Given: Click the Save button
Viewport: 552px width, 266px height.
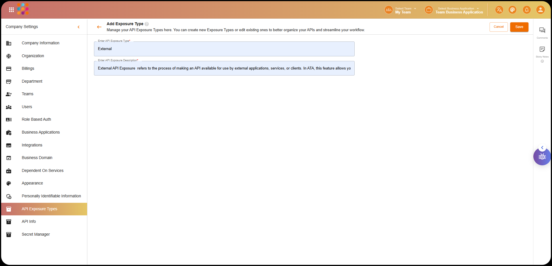Looking at the screenshot, I should point(519,27).
